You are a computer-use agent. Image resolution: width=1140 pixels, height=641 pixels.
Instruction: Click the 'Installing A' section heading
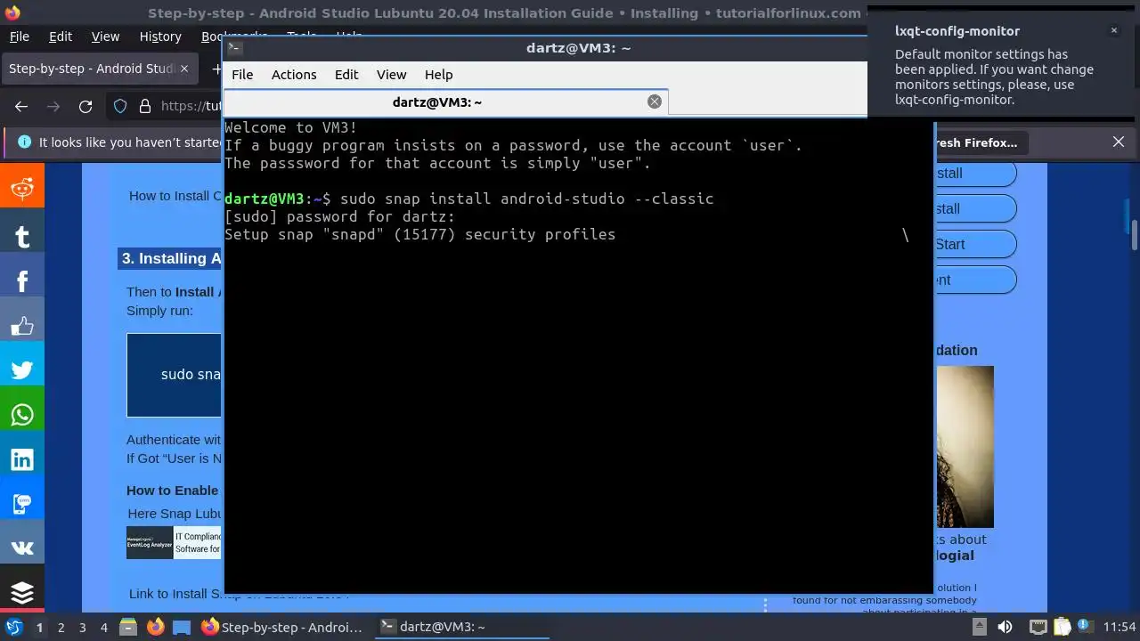pos(170,258)
